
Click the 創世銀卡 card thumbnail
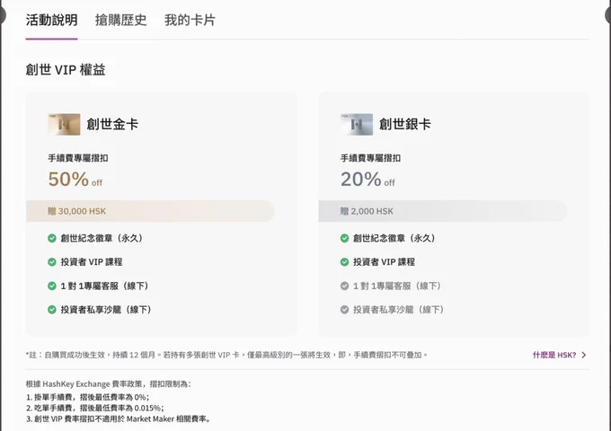pyautogui.click(x=357, y=124)
